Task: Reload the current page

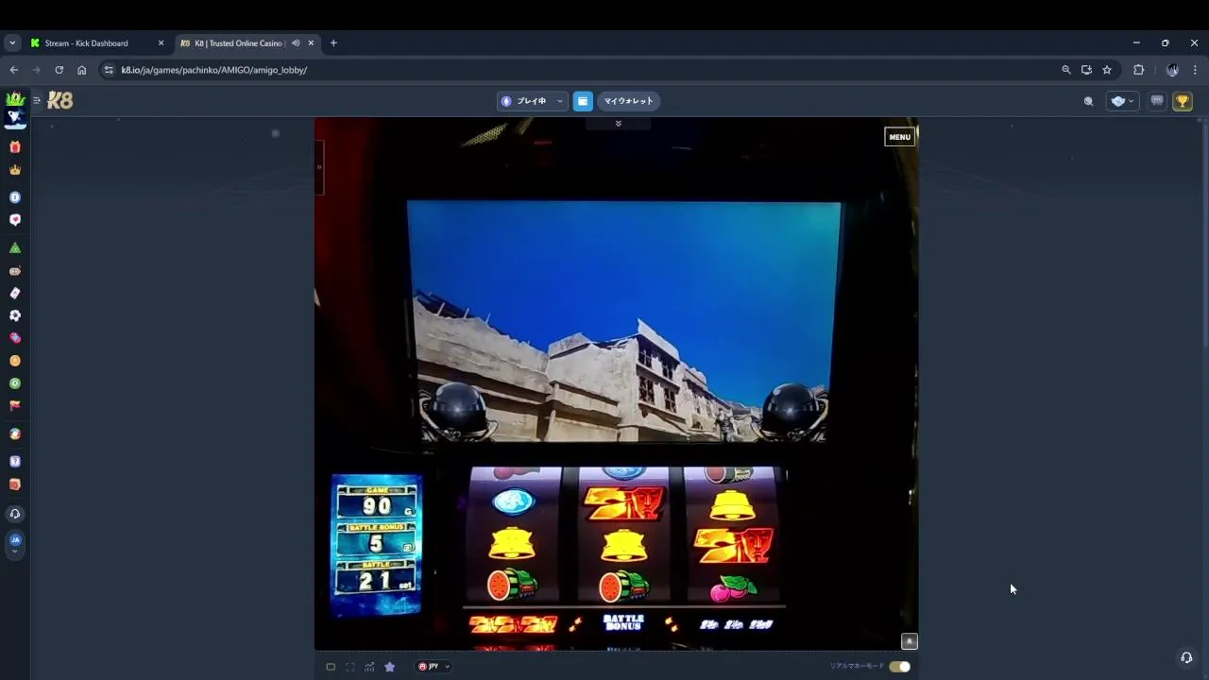Action: click(x=59, y=70)
